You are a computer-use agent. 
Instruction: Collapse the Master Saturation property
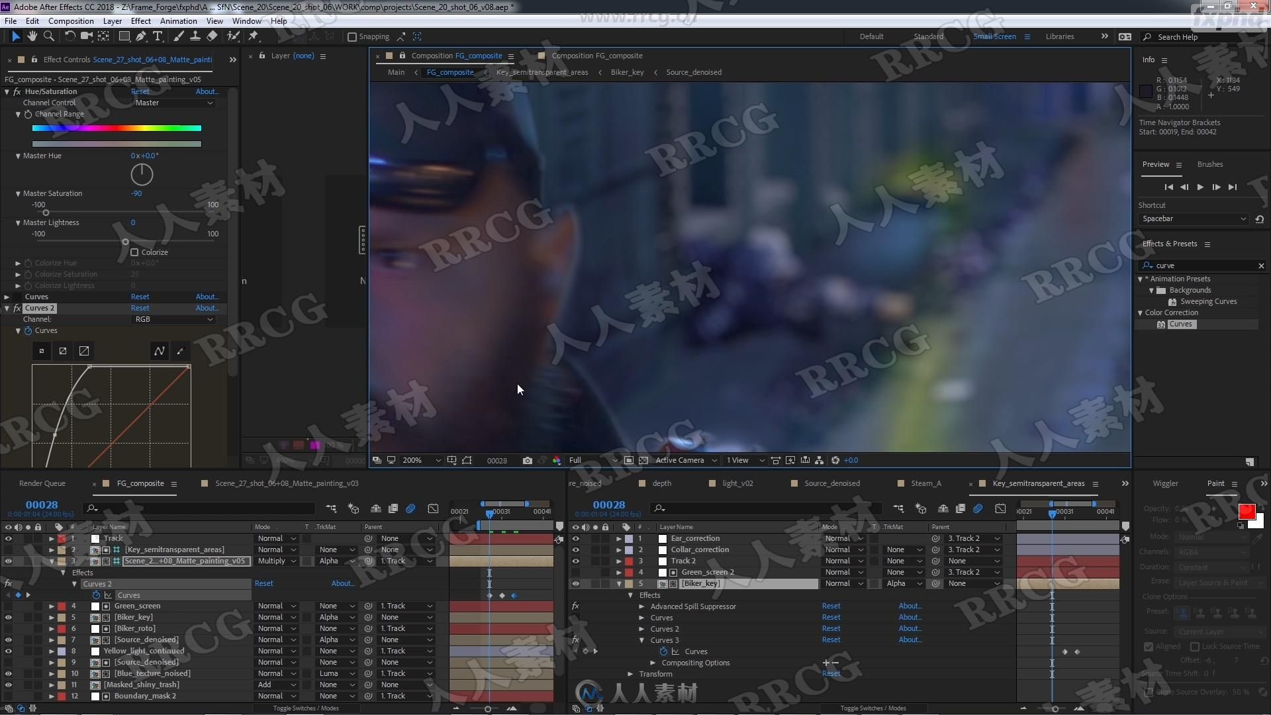point(18,194)
